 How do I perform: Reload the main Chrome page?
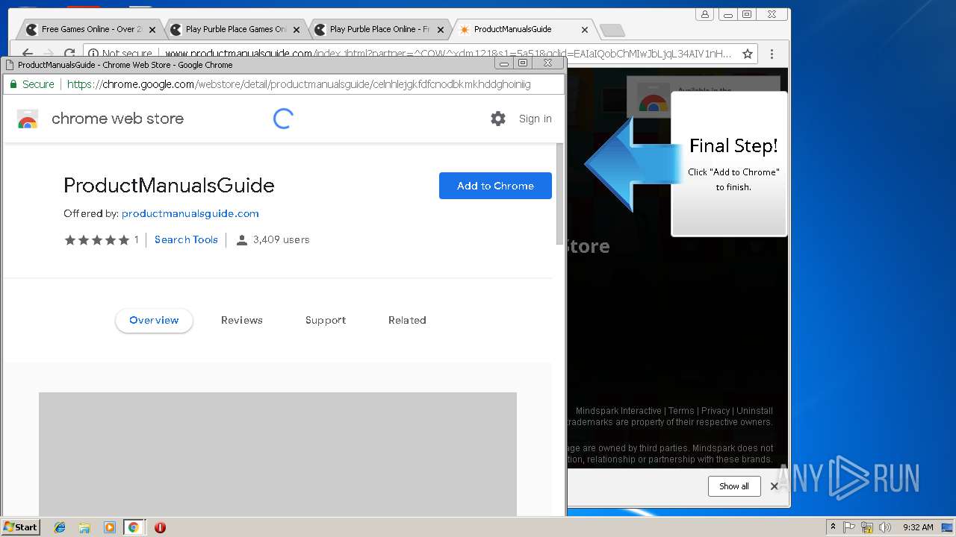(69, 54)
